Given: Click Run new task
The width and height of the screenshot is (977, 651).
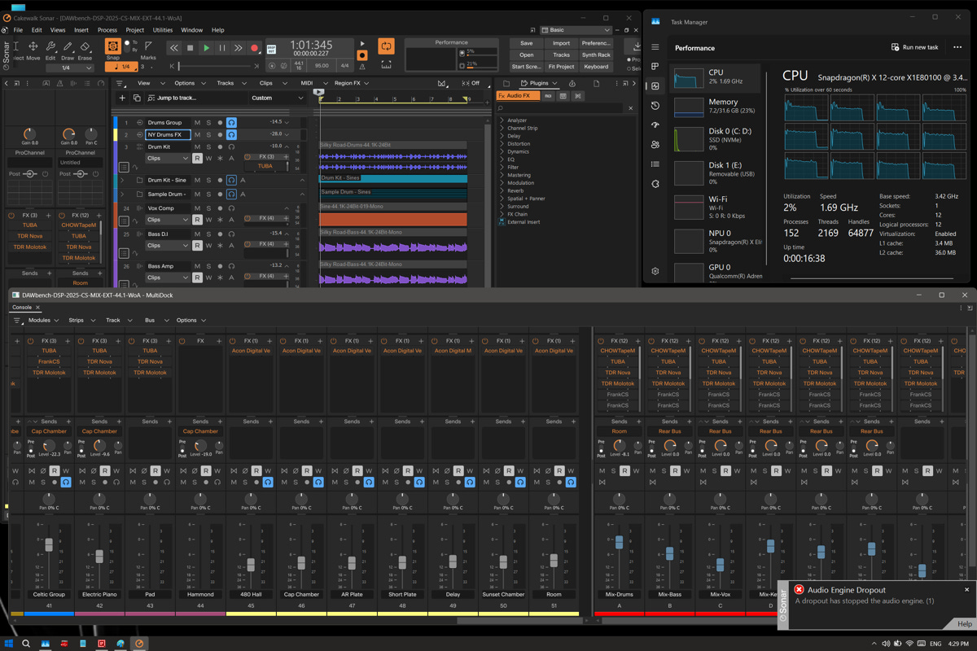Looking at the screenshot, I should click(x=914, y=47).
